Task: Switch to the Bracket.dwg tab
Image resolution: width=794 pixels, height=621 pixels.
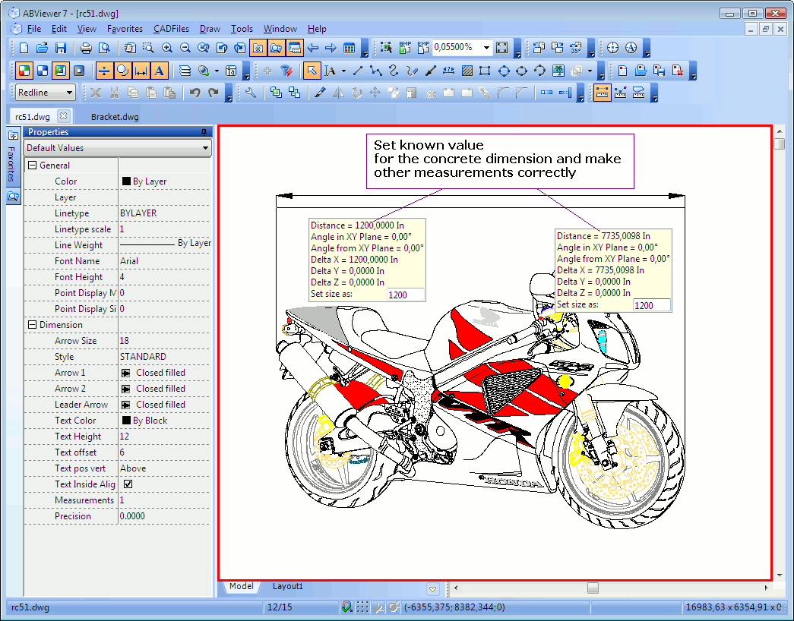Action: coord(115,117)
